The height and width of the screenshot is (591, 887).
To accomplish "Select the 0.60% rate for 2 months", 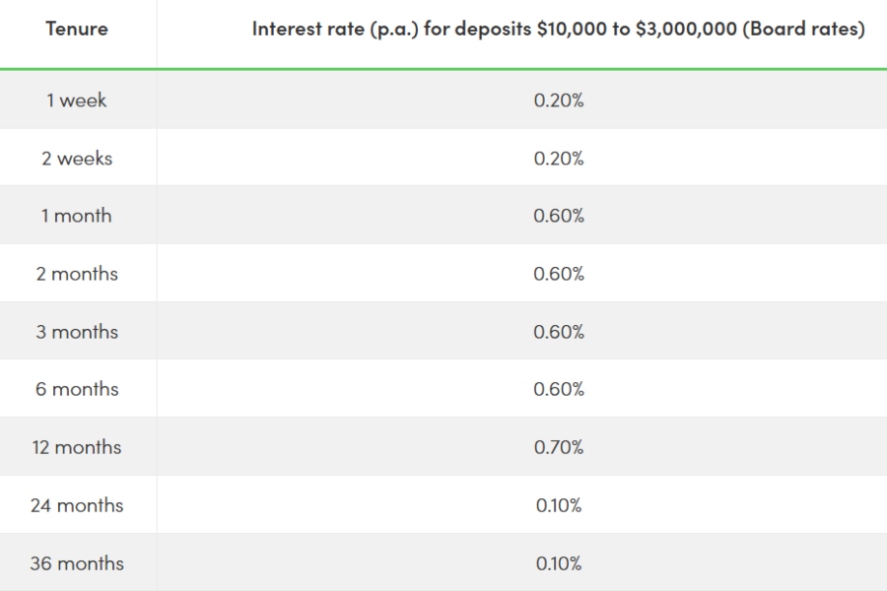I will tap(559, 274).
